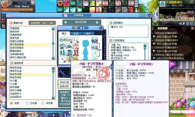Use the consumable item with count 209

pos(118,10)
